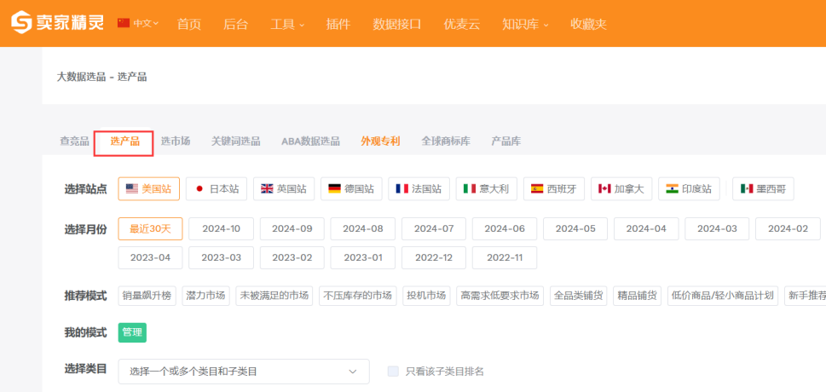Open 后台 in top navigation
The width and height of the screenshot is (826, 392).
[x=235, y=24]
